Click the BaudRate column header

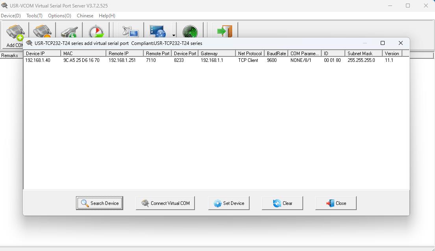click(x=276, y=53)
